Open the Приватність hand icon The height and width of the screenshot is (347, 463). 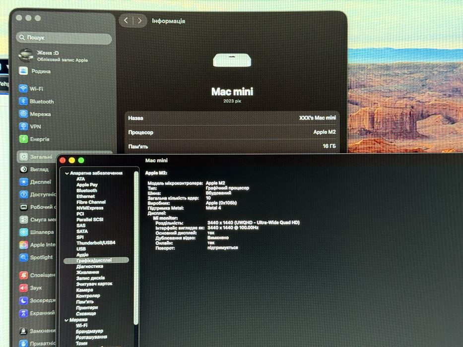24,343
